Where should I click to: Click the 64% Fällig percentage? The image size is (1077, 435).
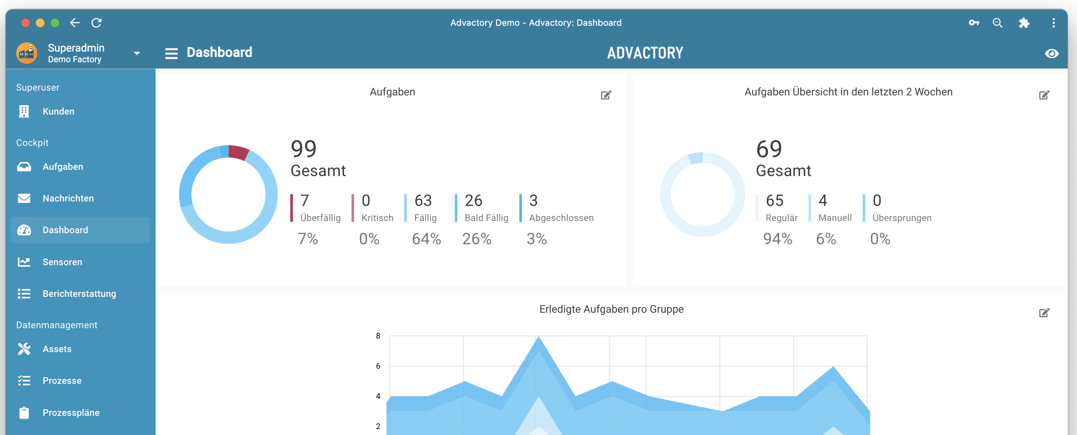pyautogui.click(x=426, y=239)
